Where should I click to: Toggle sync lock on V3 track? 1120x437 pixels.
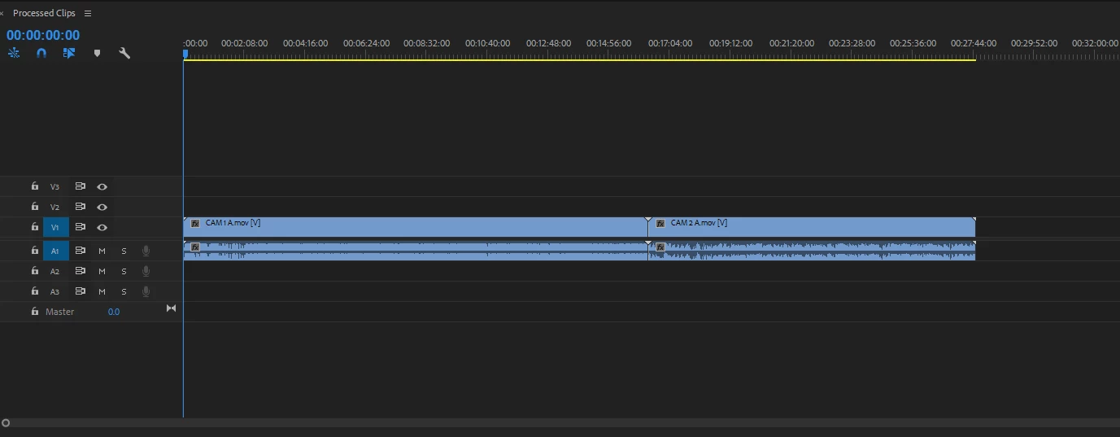81,186
